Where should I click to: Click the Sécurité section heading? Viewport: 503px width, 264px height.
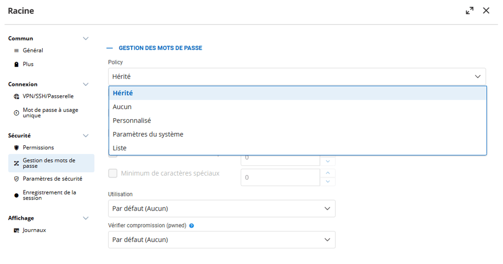coord(19,135)
